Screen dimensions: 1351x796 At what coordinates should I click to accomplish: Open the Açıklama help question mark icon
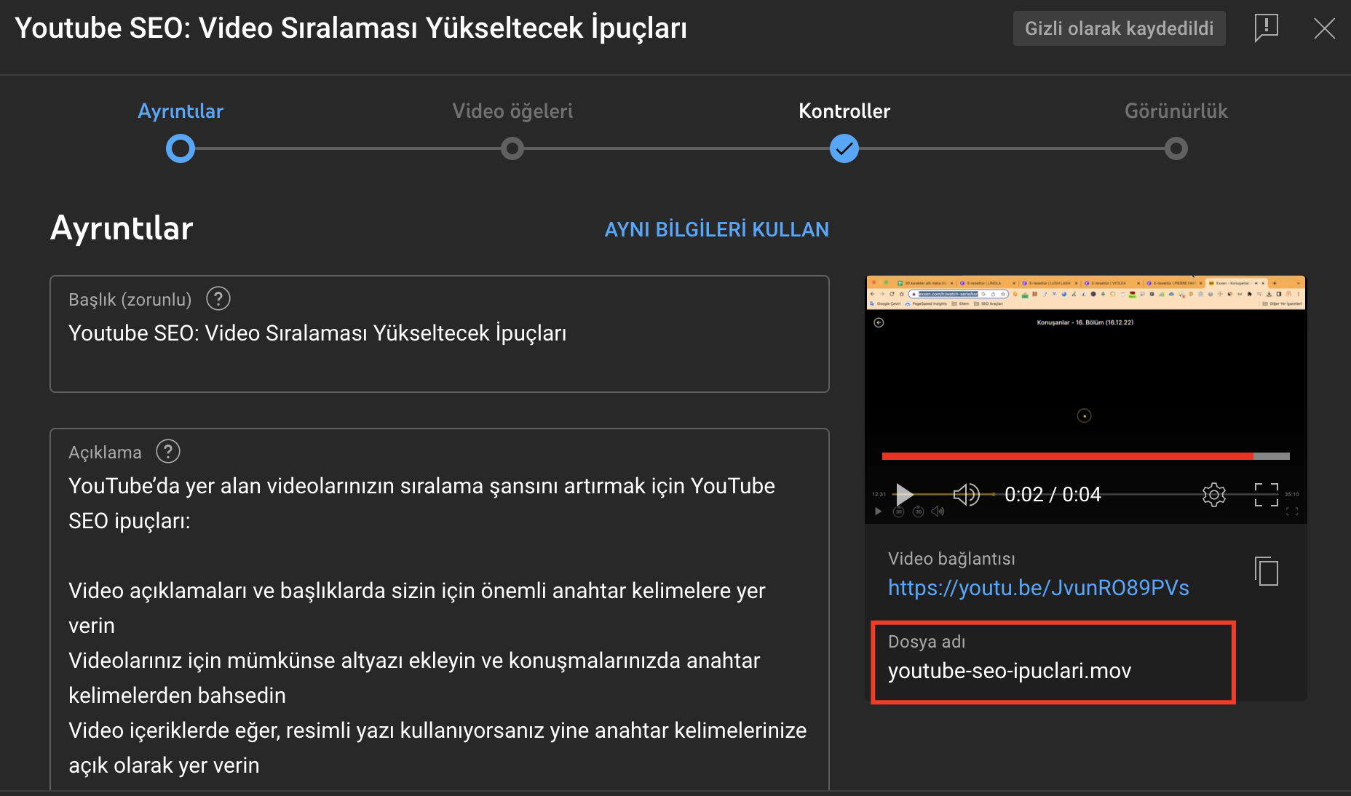click(168, 451)
